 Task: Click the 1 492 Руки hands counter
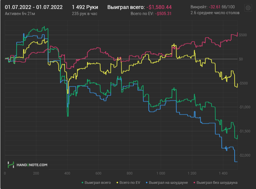86,7
